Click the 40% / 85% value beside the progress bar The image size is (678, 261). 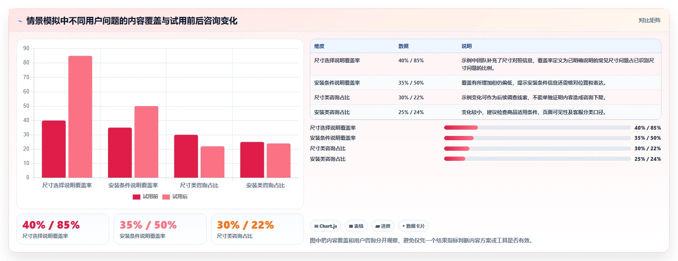pyautogui.click(x=648, y=128)
